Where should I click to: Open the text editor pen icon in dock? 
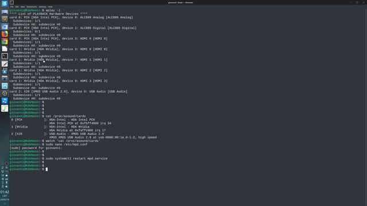[x=5, y=64]
